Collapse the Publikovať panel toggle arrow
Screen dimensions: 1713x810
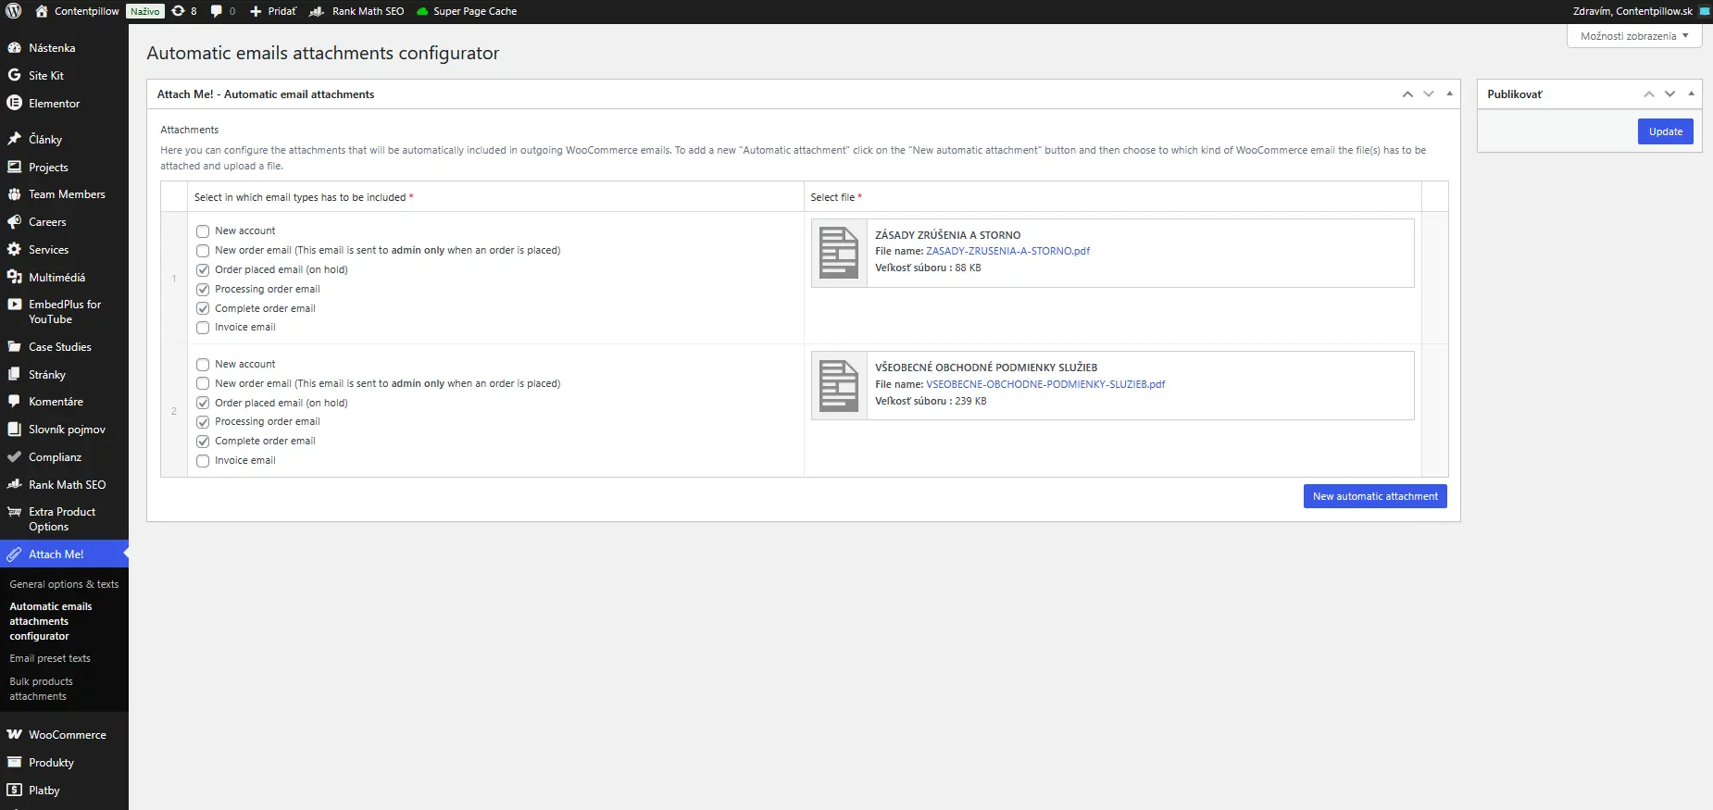tap(1691, 93)
